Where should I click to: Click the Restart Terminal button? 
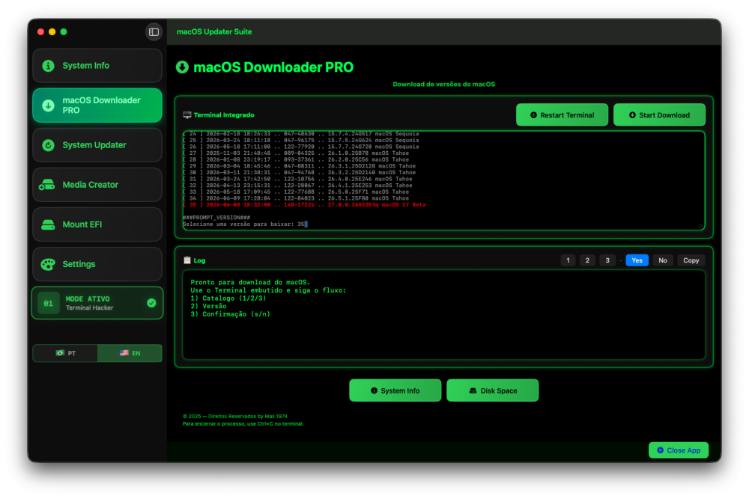tap(562, 115)
